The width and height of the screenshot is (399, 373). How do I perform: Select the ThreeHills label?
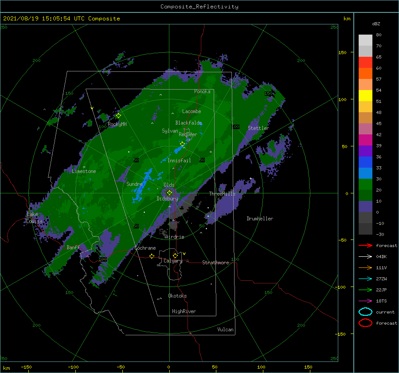pyautogui.click(x=223, y=194)
